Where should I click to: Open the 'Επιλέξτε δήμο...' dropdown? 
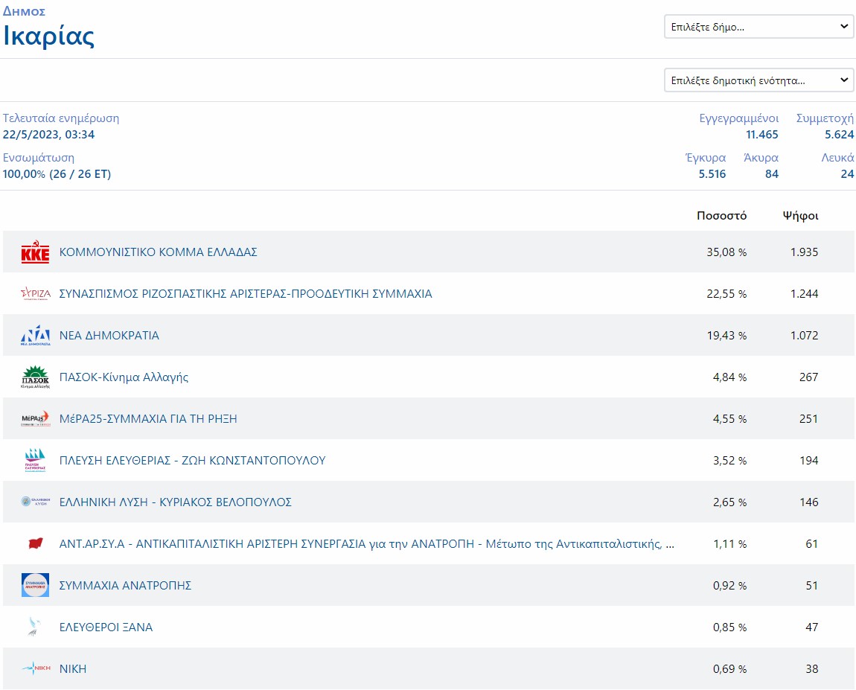[758, 27]
